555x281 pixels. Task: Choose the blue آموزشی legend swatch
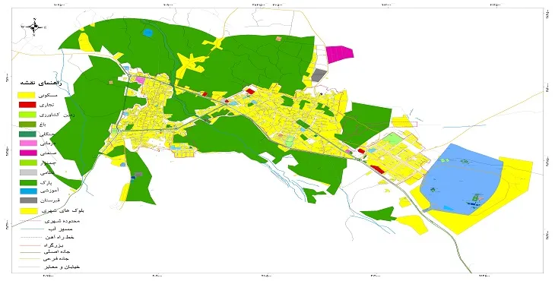(28, 191)
